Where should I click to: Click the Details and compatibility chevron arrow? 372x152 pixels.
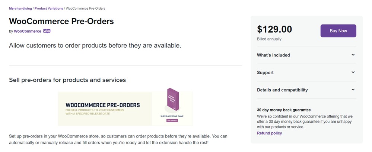point(353,90)
